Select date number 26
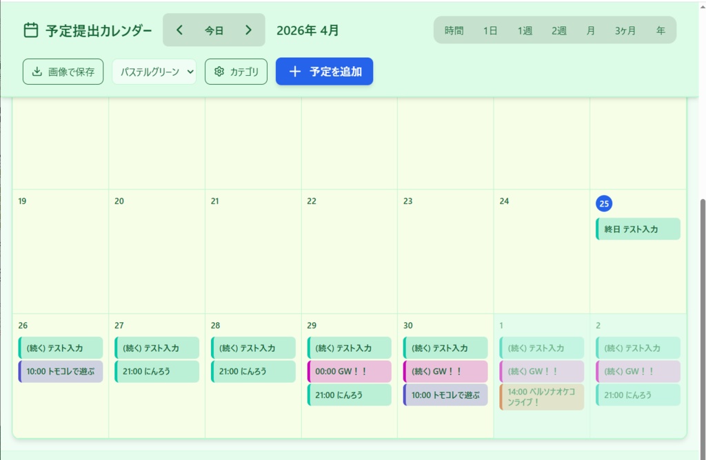This screenshot has width=706, height=460. pos(23,325)
